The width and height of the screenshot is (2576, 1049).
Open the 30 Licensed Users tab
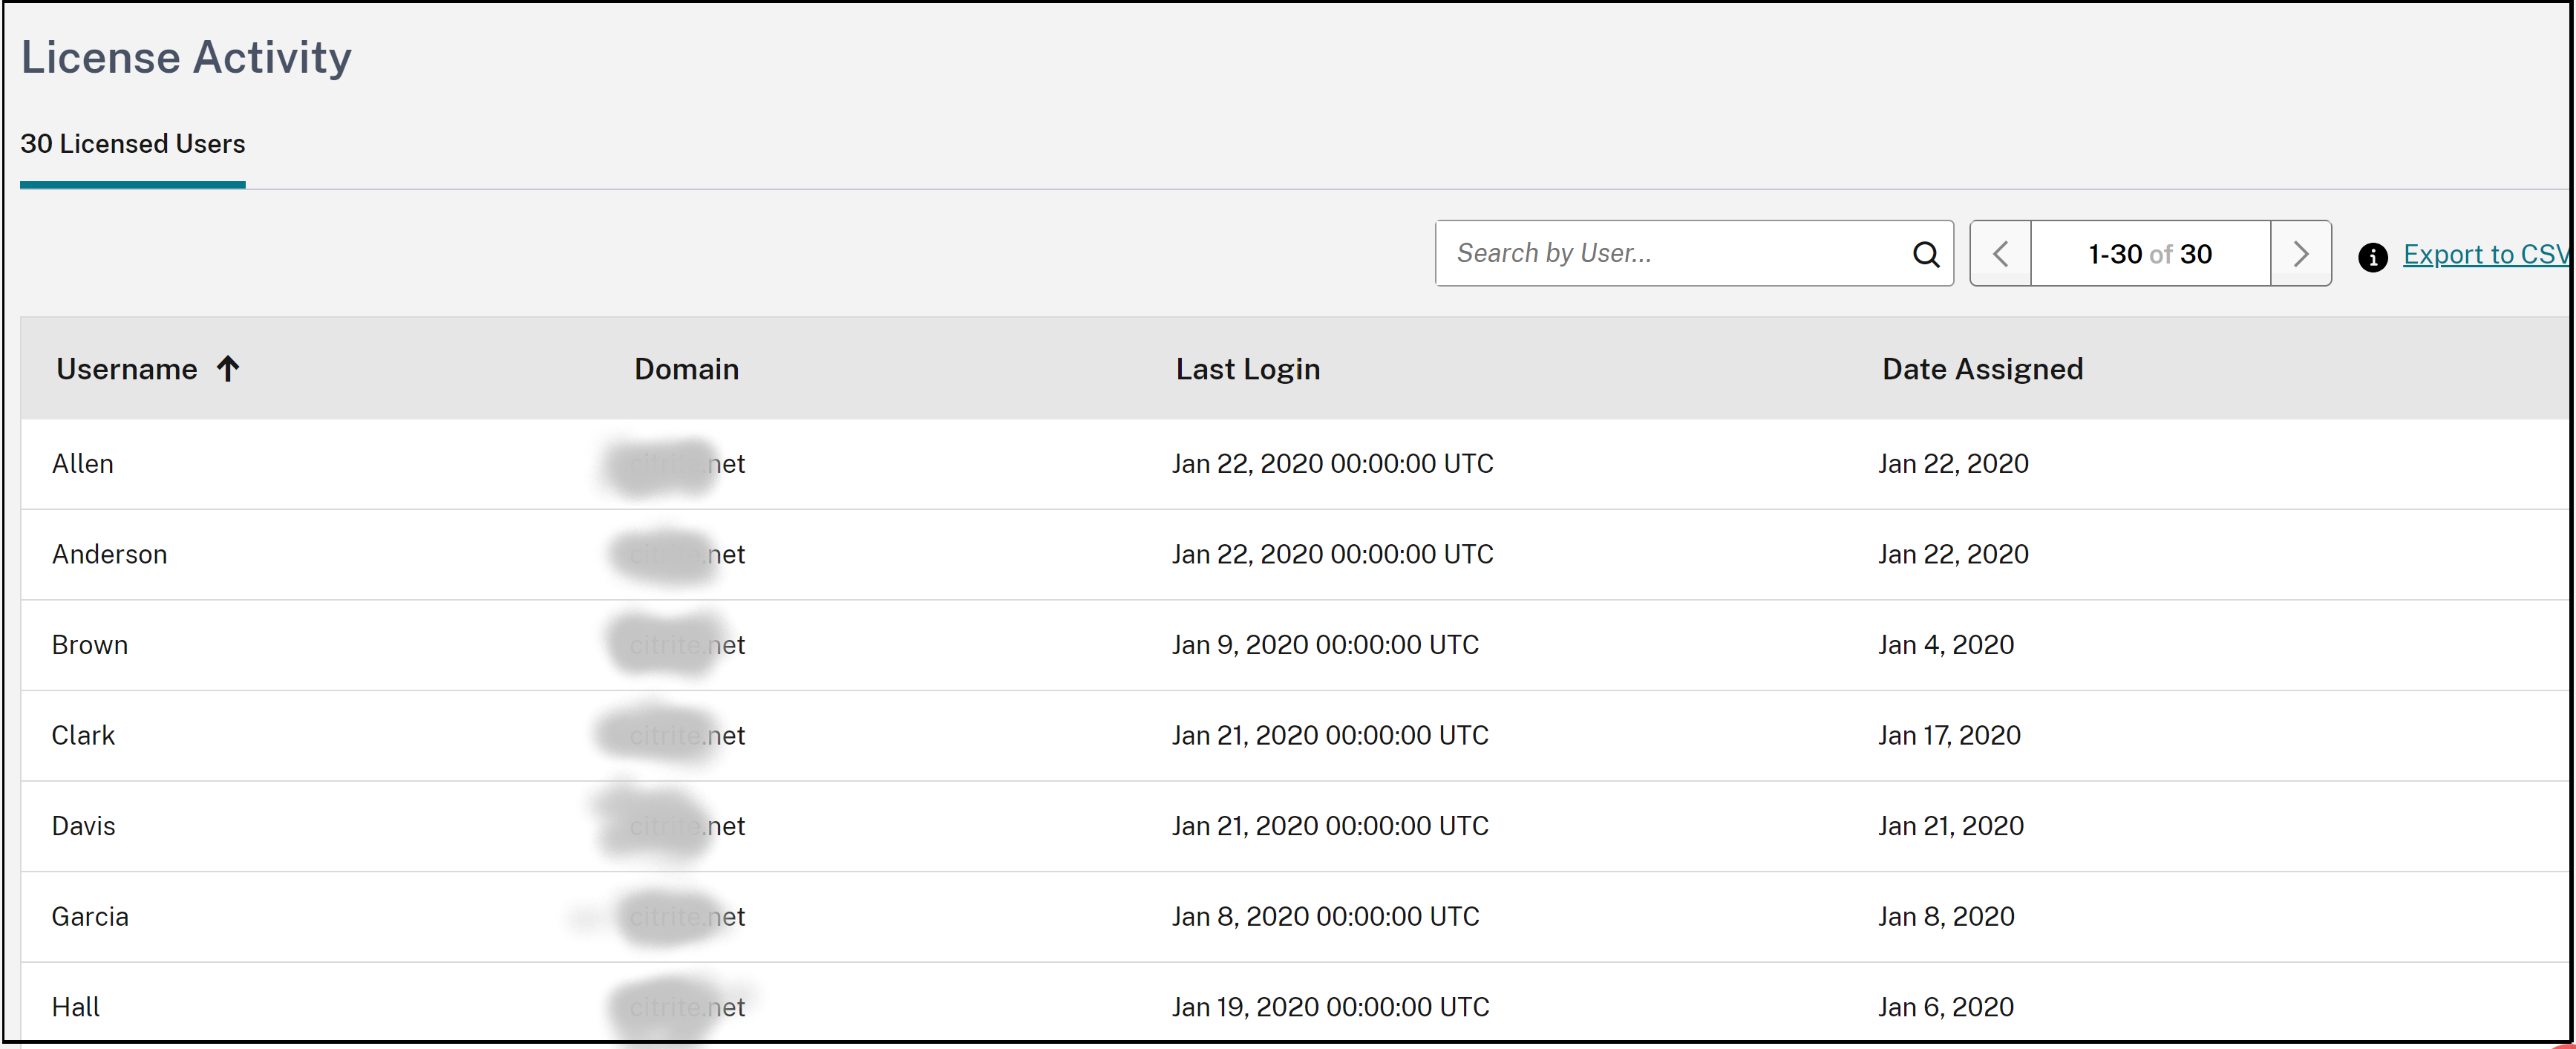(x=133, y=144)
